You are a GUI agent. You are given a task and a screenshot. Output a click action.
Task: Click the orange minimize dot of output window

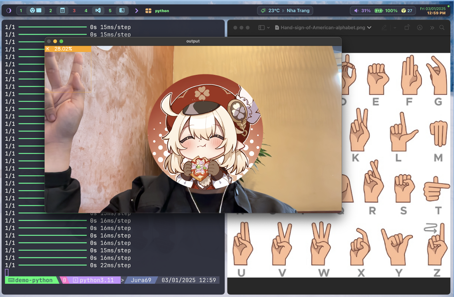pyautogui.click(x=55, y=41)
